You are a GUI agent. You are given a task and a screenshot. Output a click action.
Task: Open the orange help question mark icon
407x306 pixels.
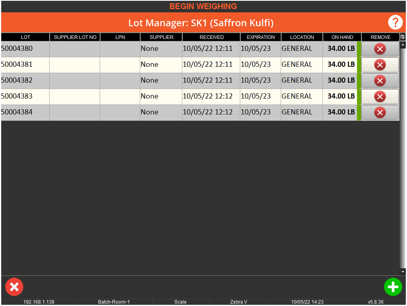tap(395, 23)
